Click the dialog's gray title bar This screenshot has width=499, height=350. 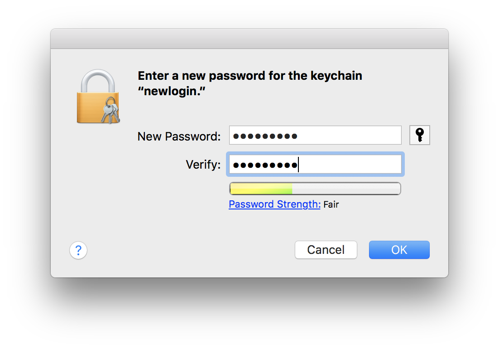249,39
